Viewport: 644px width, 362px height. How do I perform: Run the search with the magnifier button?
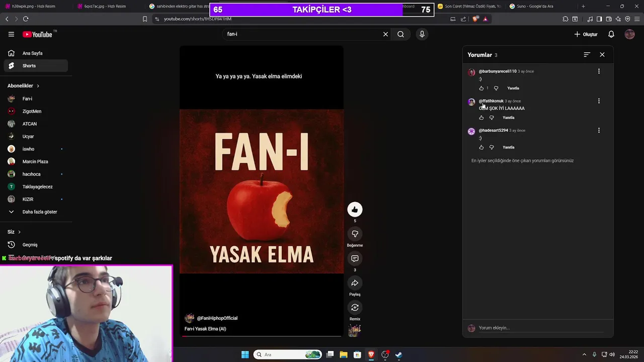(400, 34)
